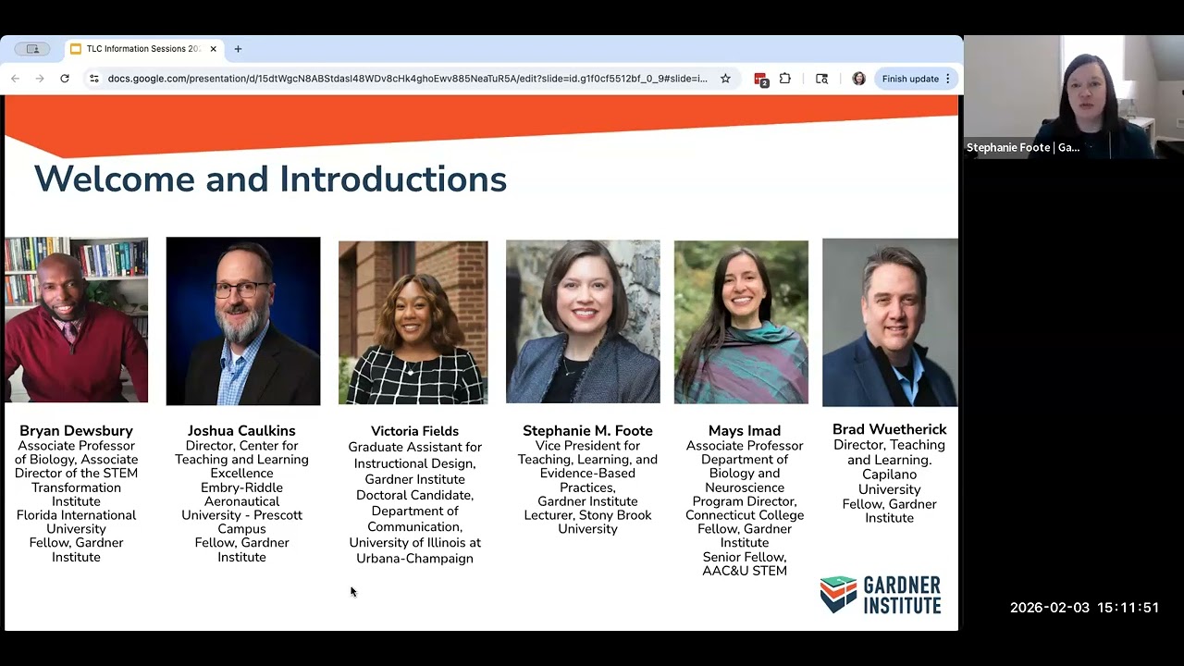This screenshot has width=1184, height=666.
Task: Click the search tabs icon beside Extensions
Action: [821, 79]
